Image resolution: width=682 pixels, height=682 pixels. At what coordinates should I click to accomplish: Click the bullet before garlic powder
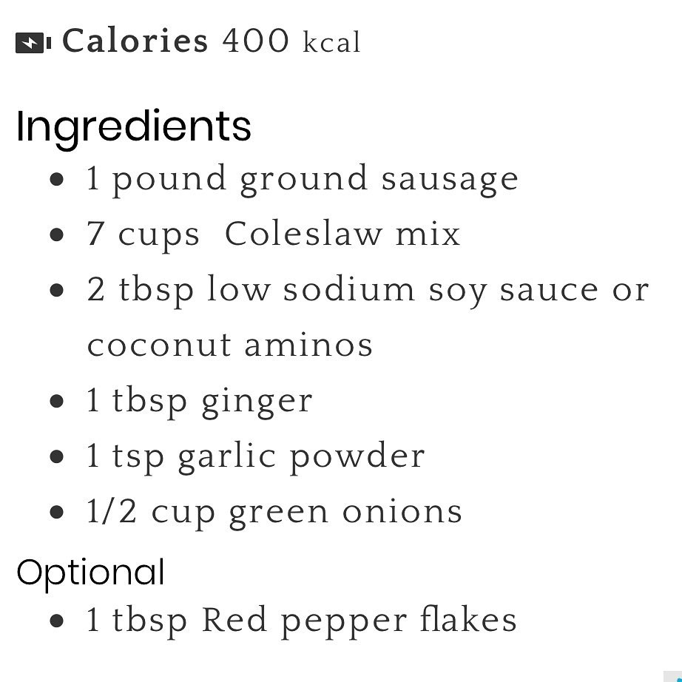click(x=57, y=457)
